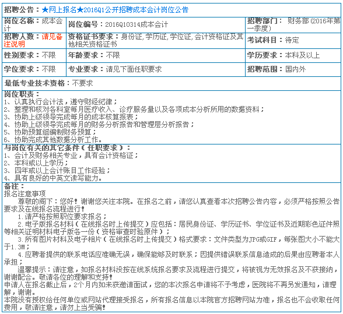Click the red 请见备注说明 text

(x=33, y=40)
